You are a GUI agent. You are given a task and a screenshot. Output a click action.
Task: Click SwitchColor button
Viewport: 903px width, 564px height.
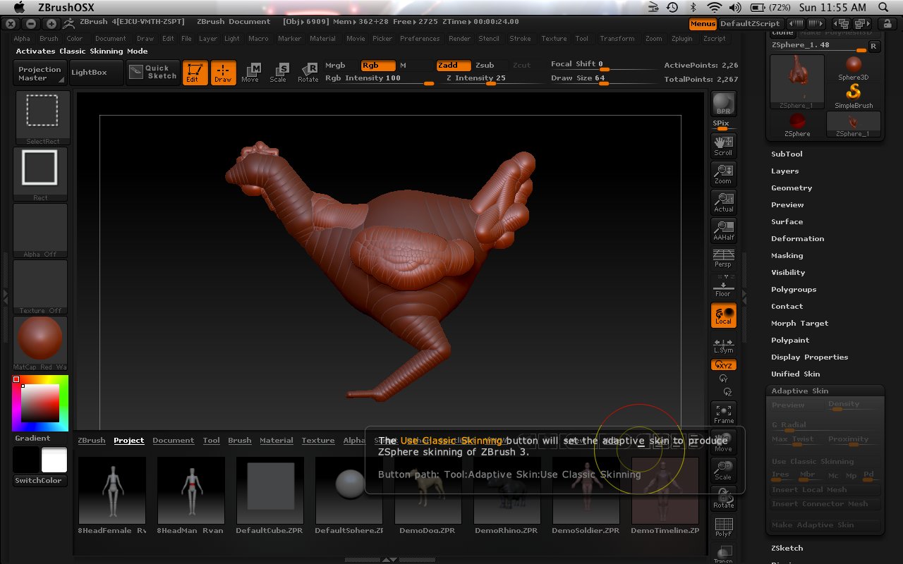[40, 480]
